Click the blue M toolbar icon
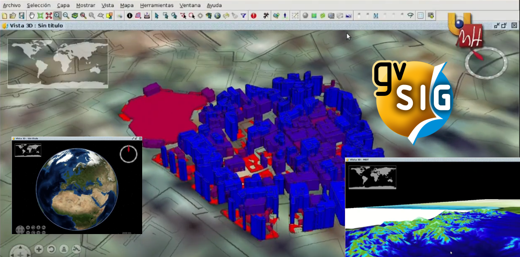The width and height of the screenshot is (520, 257). coord(376,16)
